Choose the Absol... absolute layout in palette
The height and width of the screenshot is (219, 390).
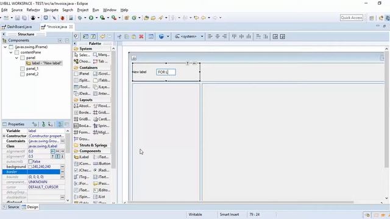pos(82,106)
